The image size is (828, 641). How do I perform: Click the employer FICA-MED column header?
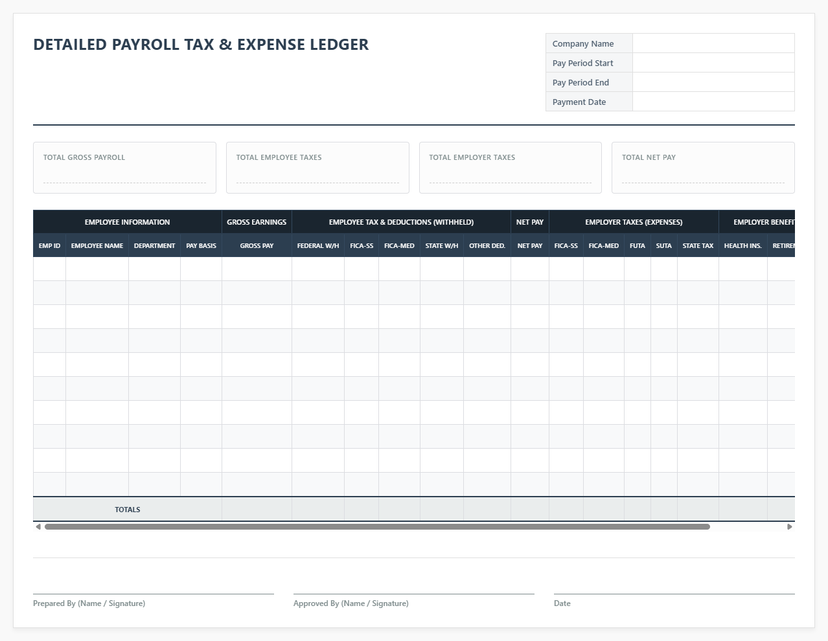tap(604, 245)
